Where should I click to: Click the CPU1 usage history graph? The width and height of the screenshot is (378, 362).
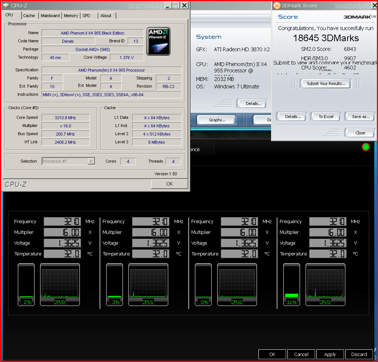pyautogui.click(x=148, y=285)
